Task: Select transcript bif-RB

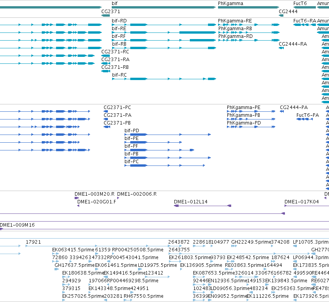Action: [x=164, y=48]
